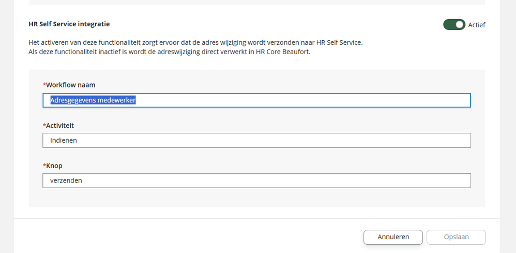
Task: Click into the Activiteit input field
Action: (x=256, y=141)
